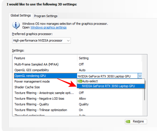157x131 pixels.
Task: Collapse the OpenGL rendering GPU dropdown arrow
Action: tap(140, 76)
